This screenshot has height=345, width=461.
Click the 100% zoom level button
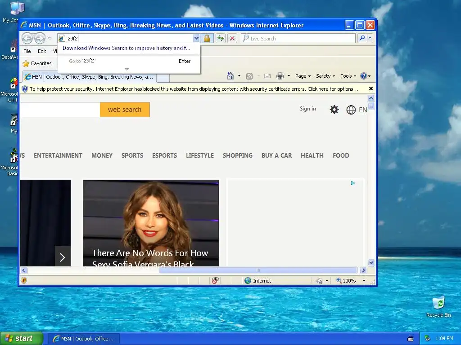tap(346, 281)
